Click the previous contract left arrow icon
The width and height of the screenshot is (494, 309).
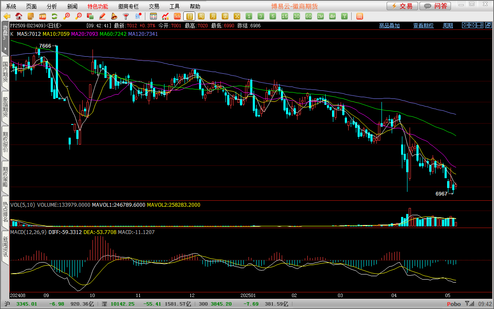coord(465,25)
